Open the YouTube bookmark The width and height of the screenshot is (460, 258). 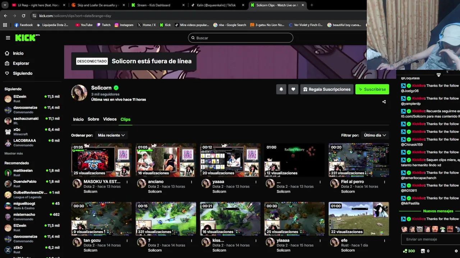coord(84,25)
